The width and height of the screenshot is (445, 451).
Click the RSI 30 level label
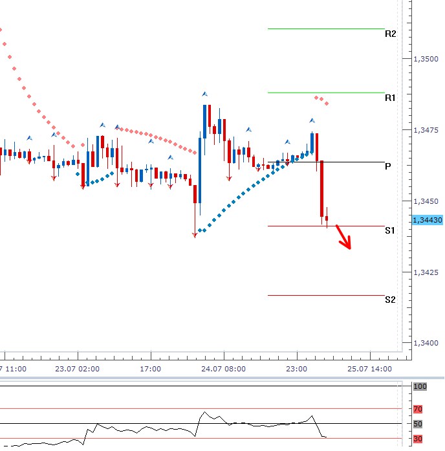pos(418,439)
